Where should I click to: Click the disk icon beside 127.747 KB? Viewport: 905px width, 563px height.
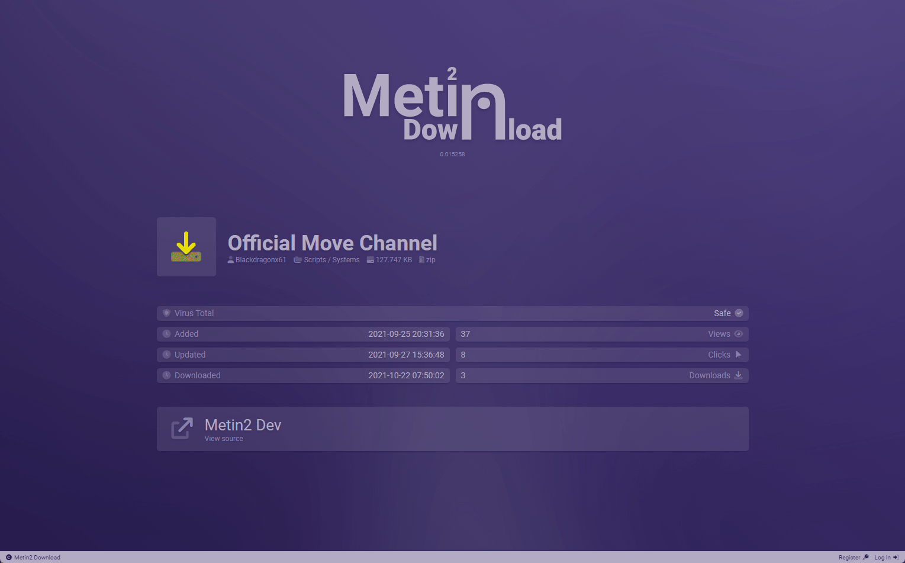pos(371,260)
